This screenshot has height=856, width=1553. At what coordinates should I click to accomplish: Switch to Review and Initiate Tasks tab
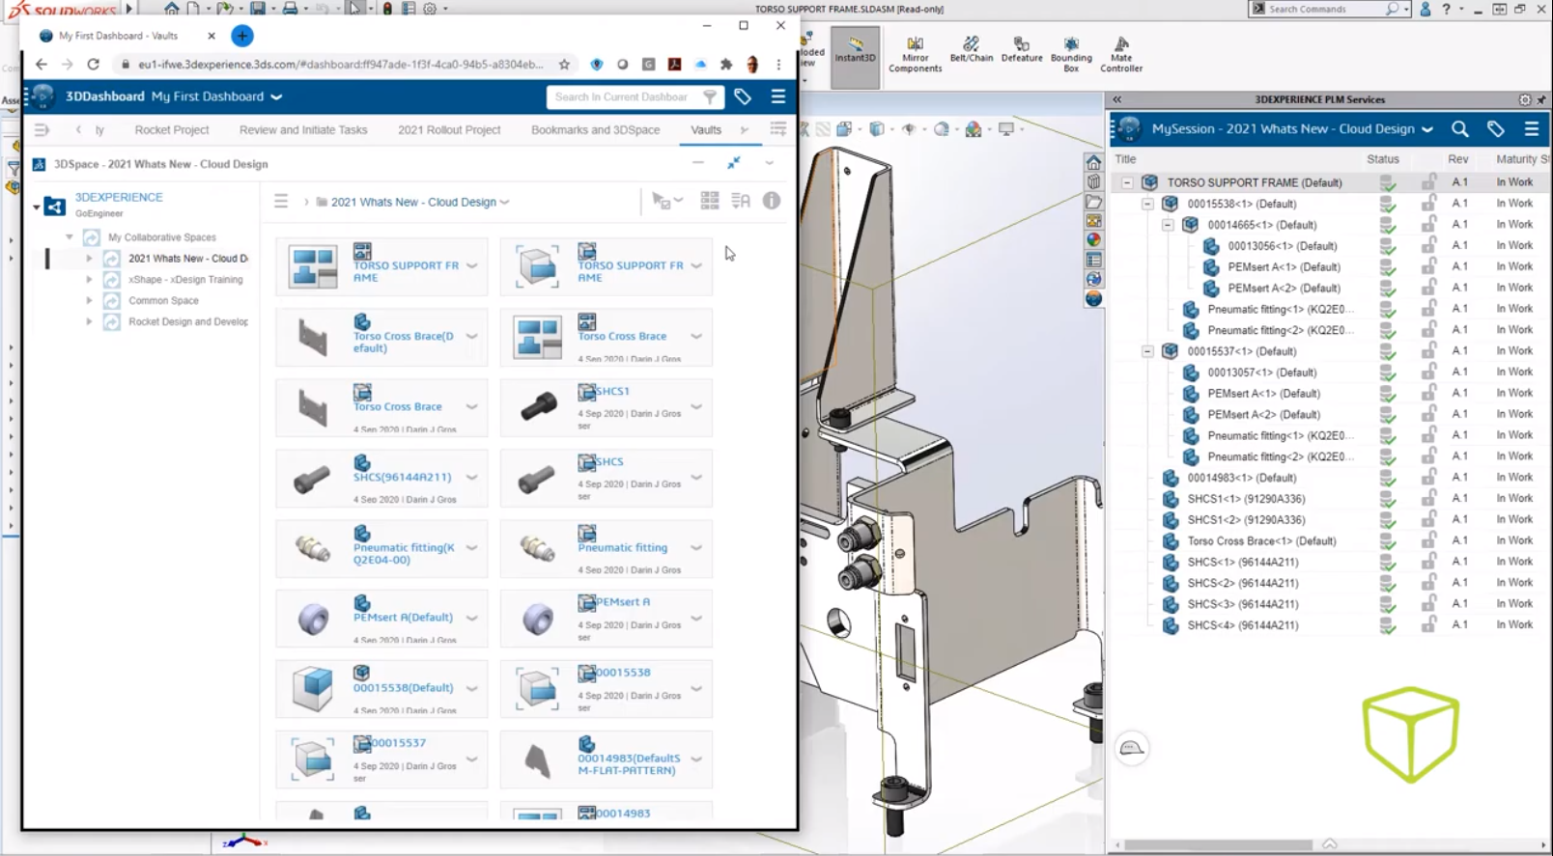click(x=303, y=129)
